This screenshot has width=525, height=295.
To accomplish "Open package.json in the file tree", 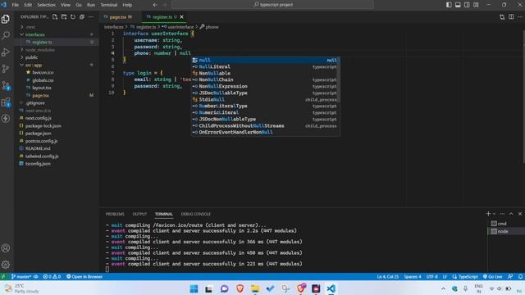I will click(x=57, y=133).
